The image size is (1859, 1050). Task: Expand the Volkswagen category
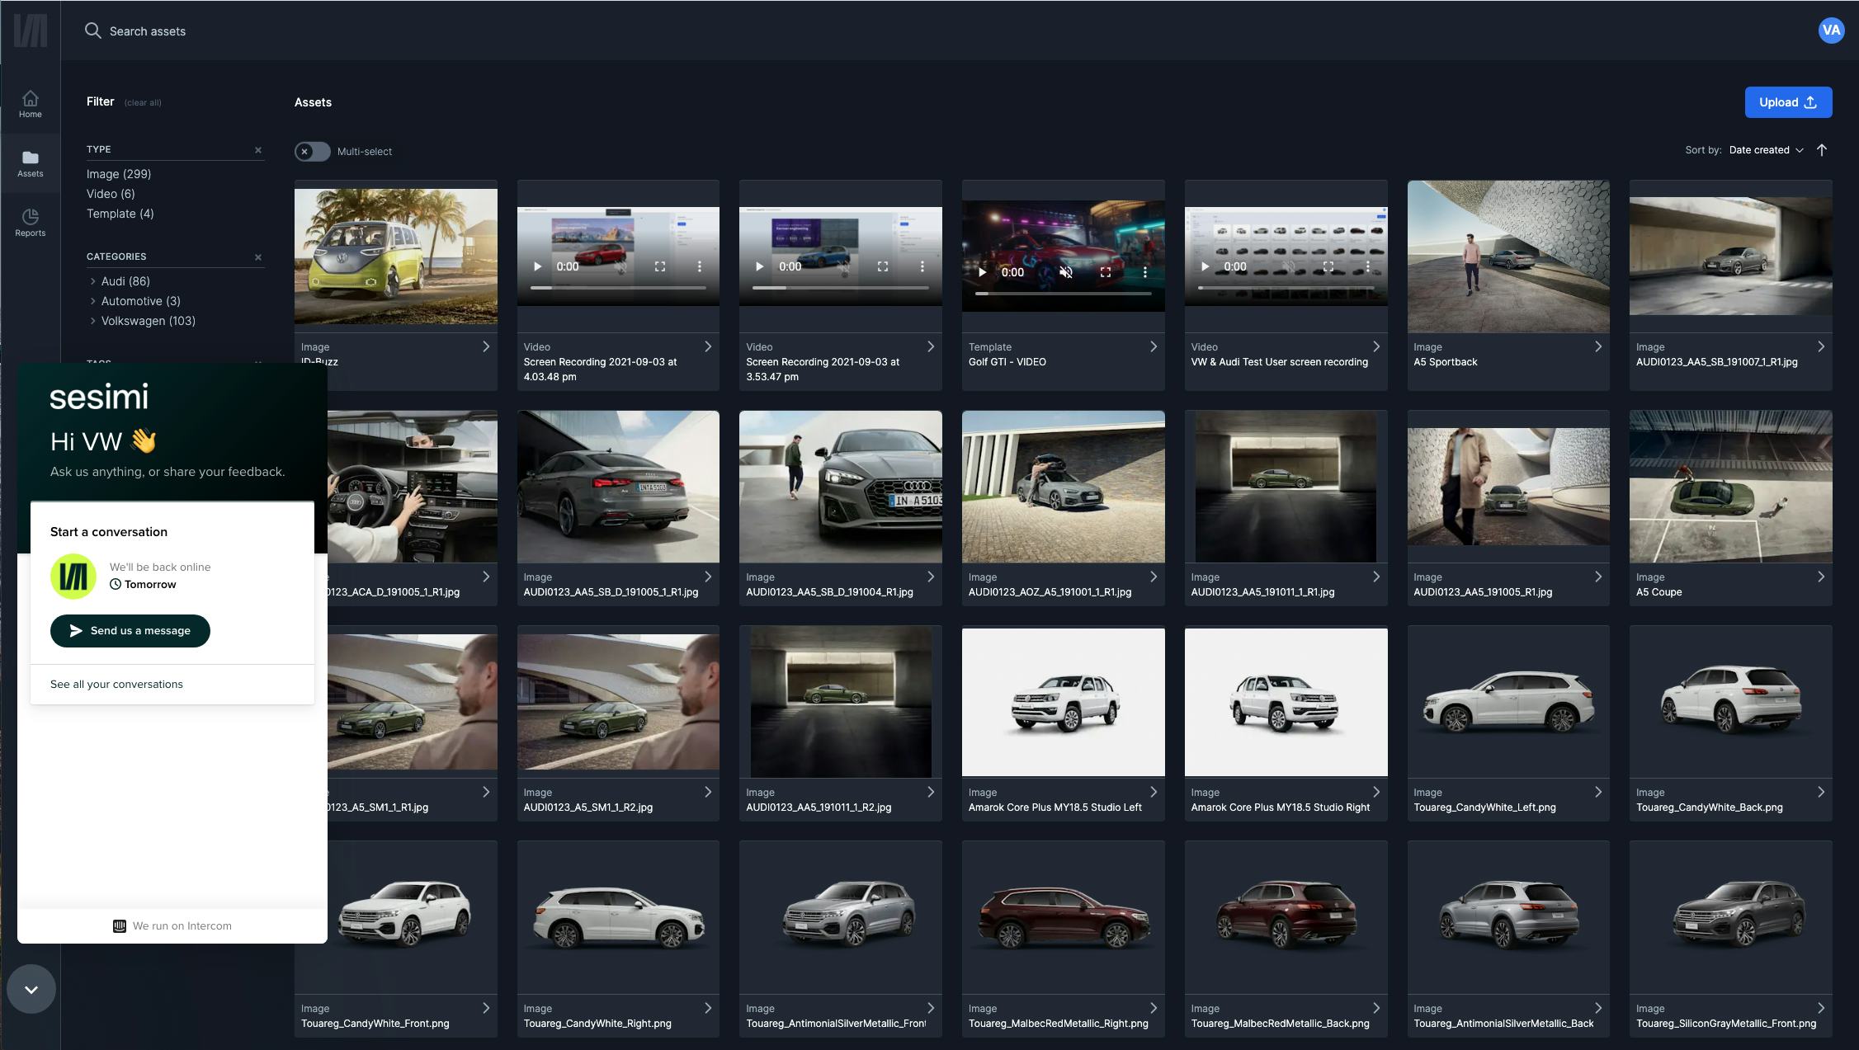pyautogui.click(x=93, y=321)
